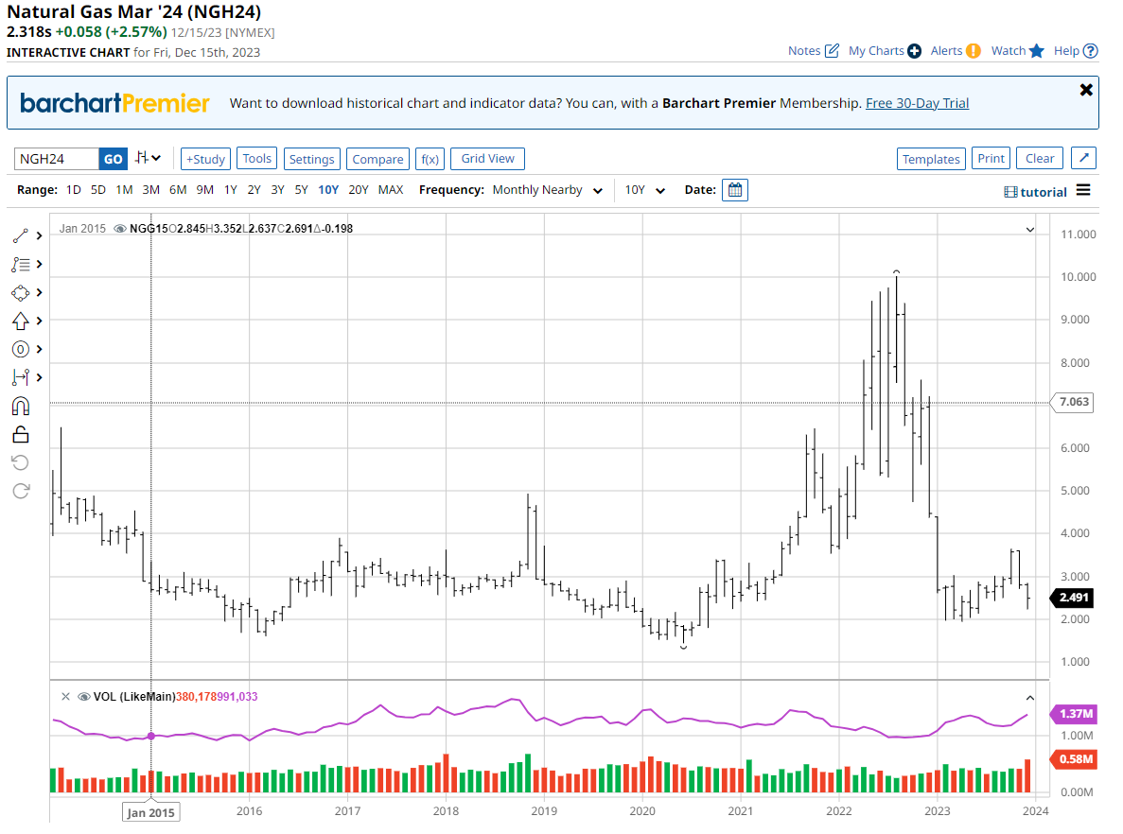Image resolution: width=1123 pixels, height=834 pixels.
Task: Select the 5Y range option
Action: (x=301, y=190)
